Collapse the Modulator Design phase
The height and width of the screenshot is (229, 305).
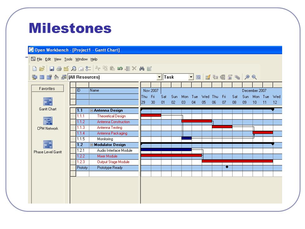pos(91,145)
